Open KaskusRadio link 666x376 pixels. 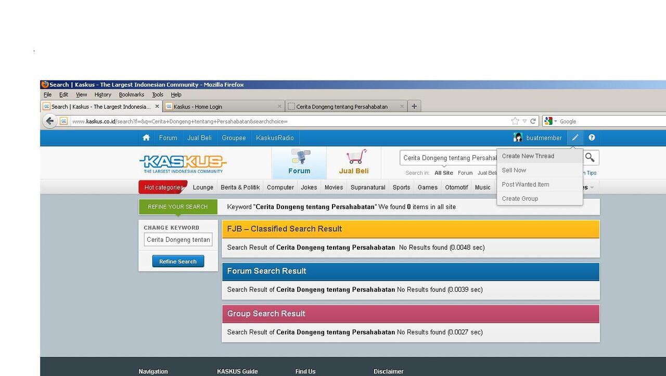[x=275, y=138]
